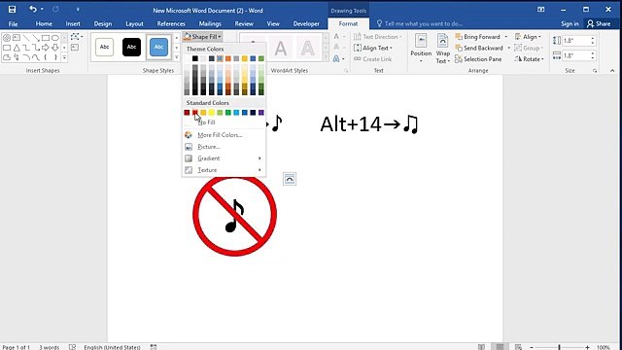622x350 pixels.
Task: Click the layout options icon beside the shape
Action: point(290,179)
